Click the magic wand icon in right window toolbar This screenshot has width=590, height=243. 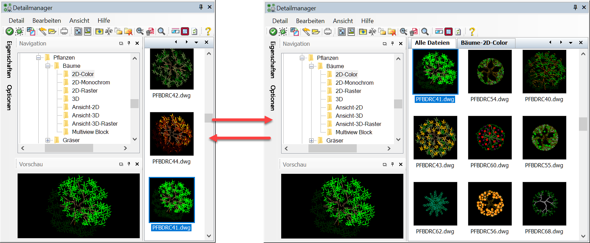[x=306, y=32]
